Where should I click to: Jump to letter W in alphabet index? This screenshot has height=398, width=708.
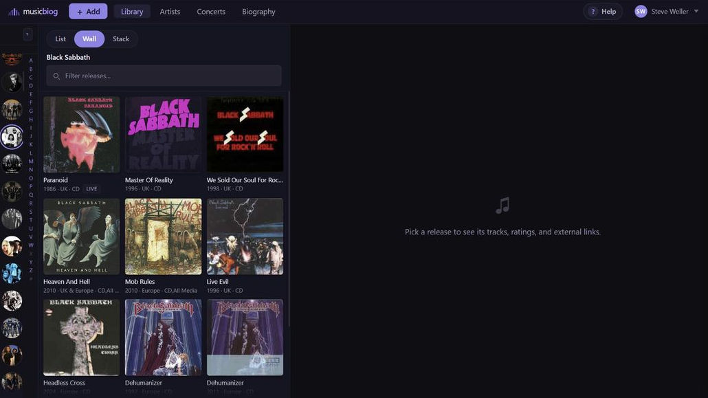tap(31, 245)
